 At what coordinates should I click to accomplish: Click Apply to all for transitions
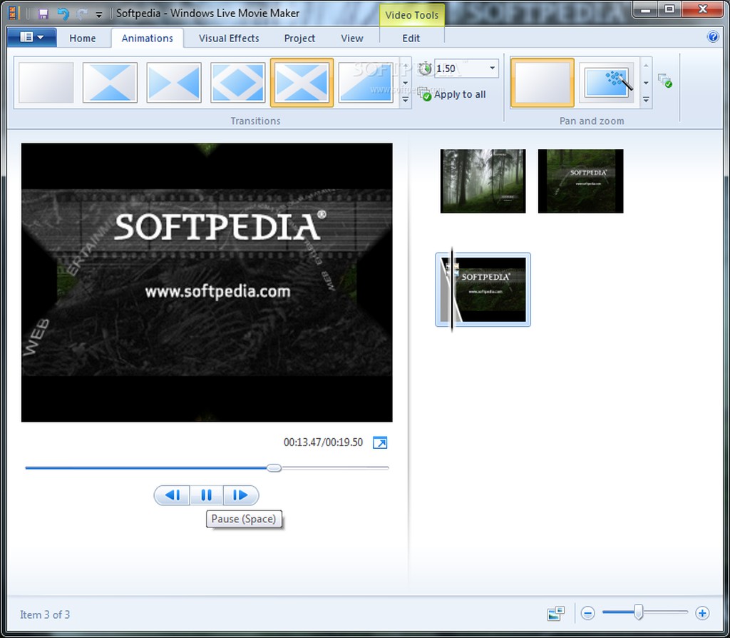[x=451, y=94]
